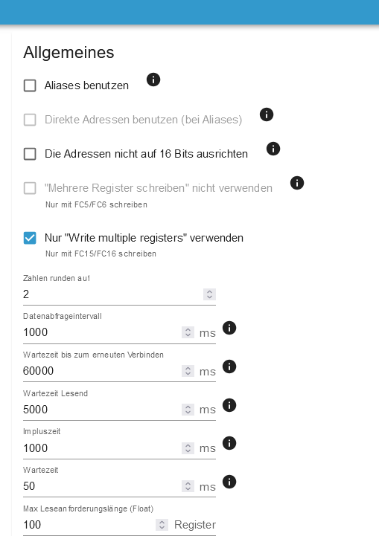This screenshot has height=536, width=379.
Task: Click the reconnect wait field showing 60000
Action: [x=102, y=371]
